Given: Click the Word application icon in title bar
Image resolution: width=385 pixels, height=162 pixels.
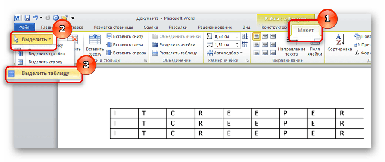Looking at the screenshot, I should (18, 18).
